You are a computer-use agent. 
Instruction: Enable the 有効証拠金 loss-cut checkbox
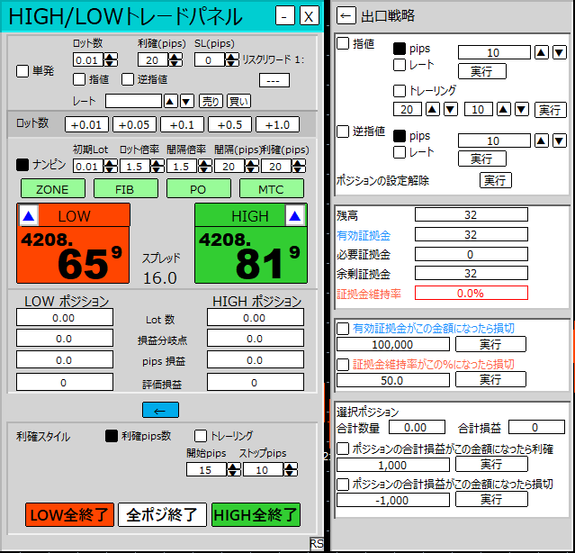click(343, 329)
